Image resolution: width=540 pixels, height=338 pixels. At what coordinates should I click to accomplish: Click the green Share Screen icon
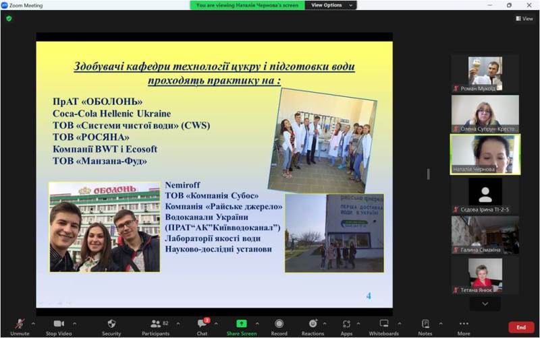pos(242,324)
